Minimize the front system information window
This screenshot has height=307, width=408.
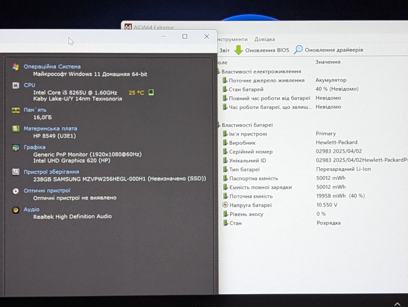click(x=163, y=36)
